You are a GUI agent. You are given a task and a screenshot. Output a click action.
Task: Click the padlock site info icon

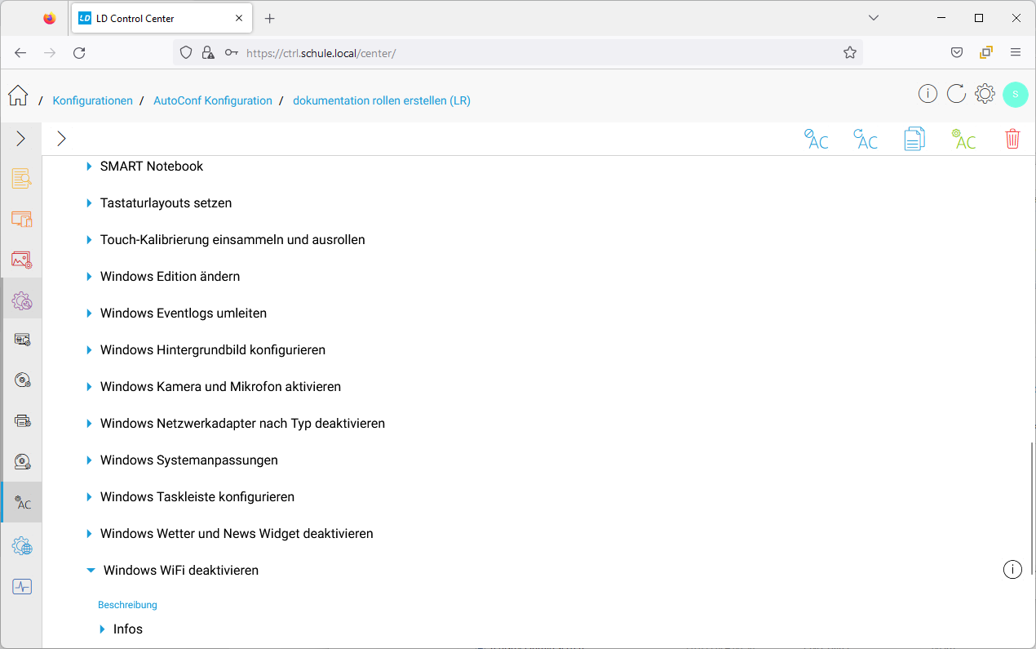(208, 52)
